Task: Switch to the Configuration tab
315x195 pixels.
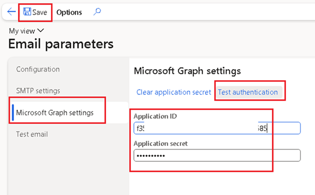Action: click(38, 69)
